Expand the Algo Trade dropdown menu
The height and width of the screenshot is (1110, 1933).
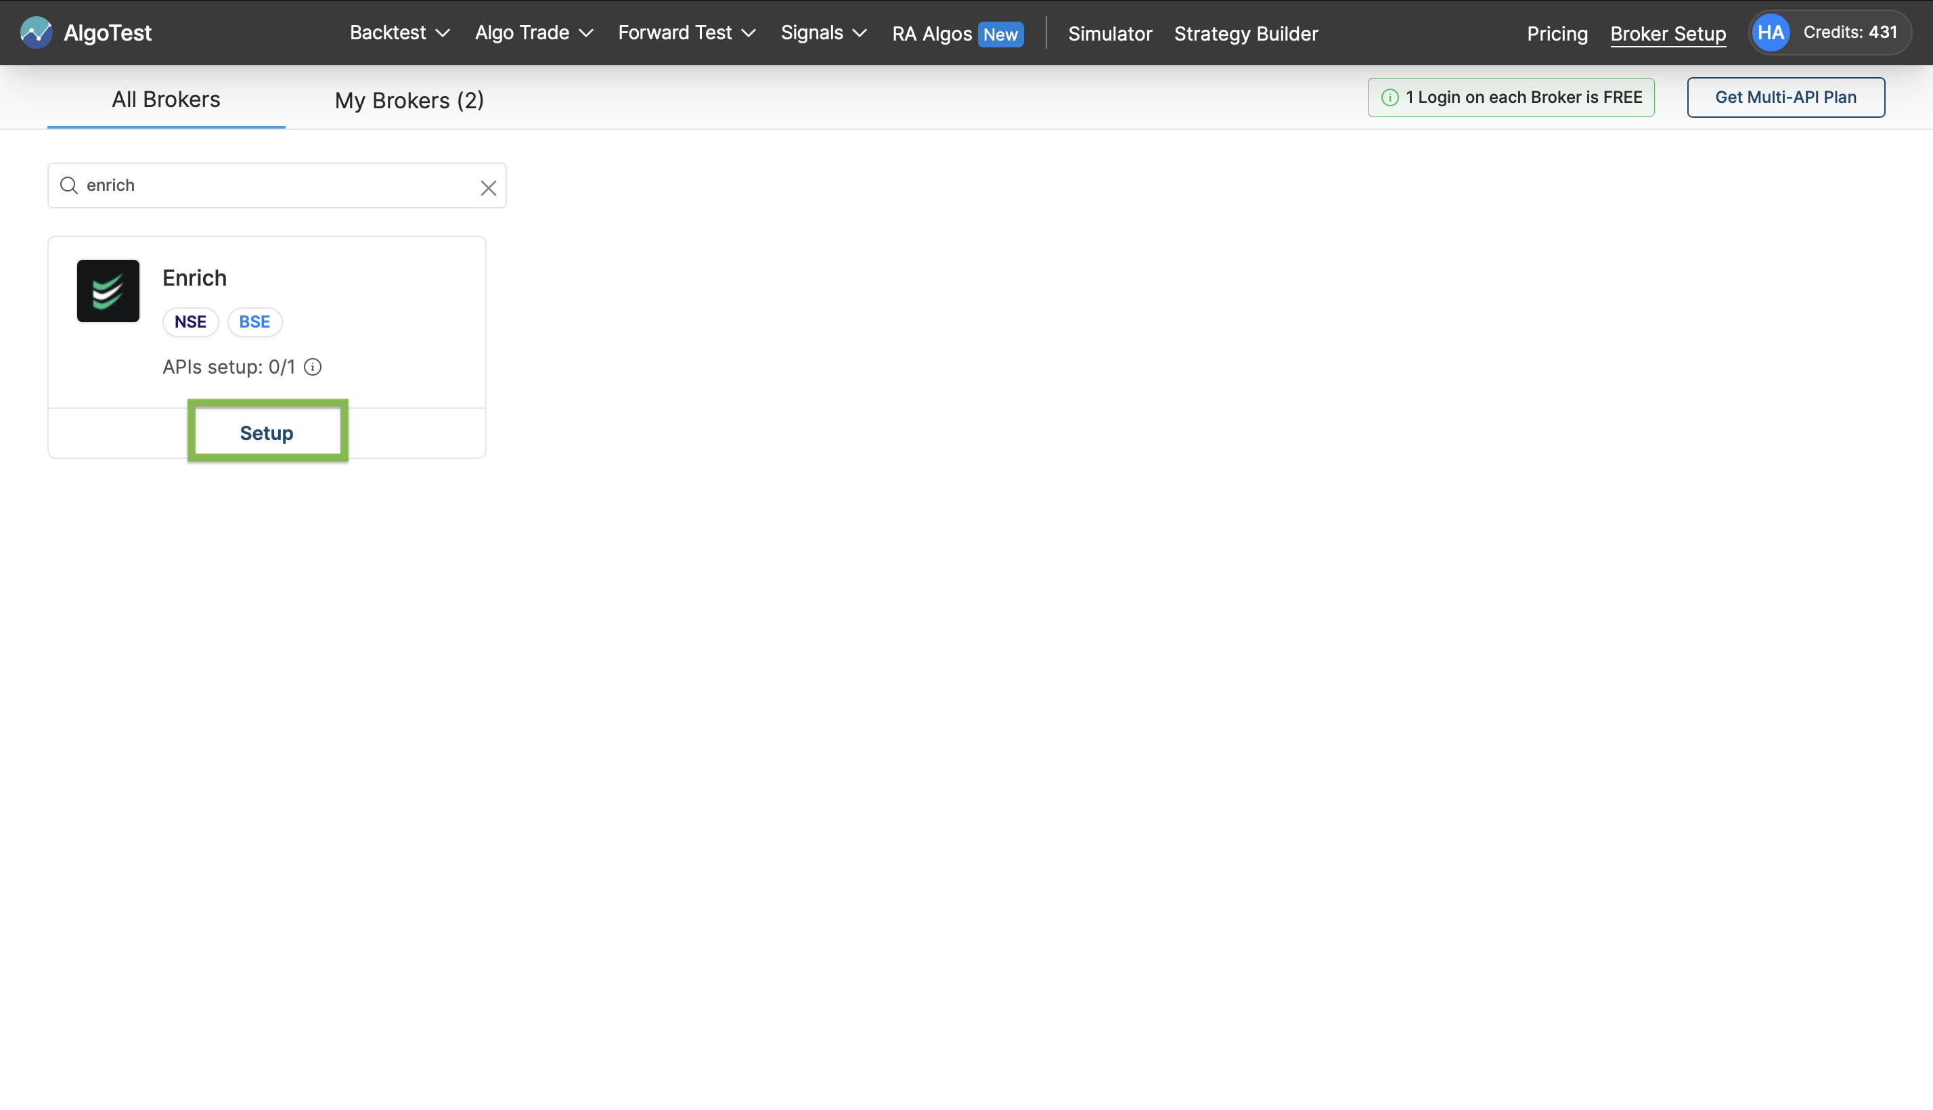(533, 32)
